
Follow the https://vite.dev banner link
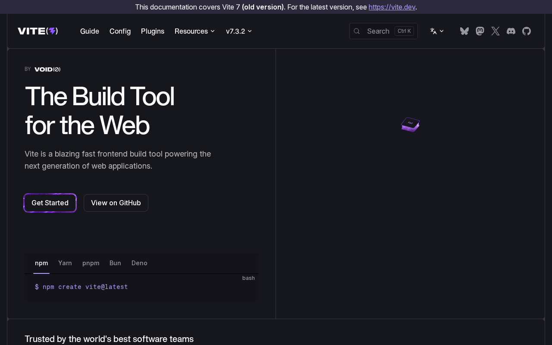pyautogui.click(x=392, y=7)
